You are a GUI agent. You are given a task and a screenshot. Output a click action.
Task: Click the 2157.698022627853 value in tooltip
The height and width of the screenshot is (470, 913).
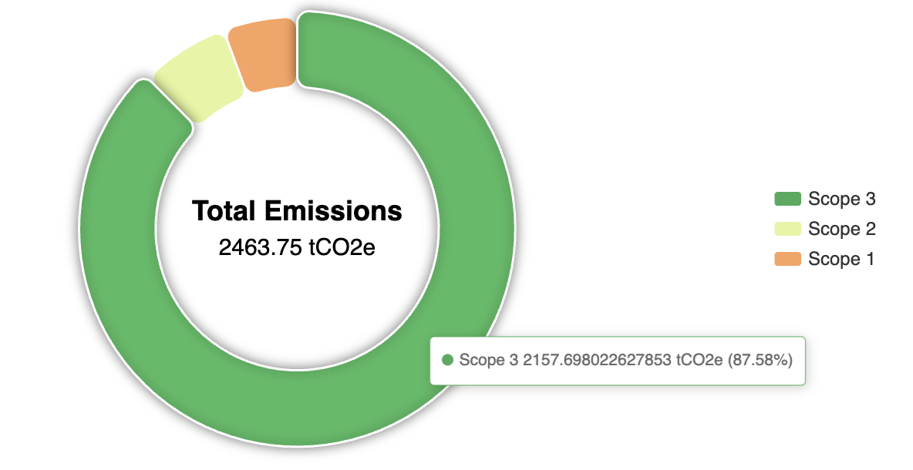[x=597, y=360]
